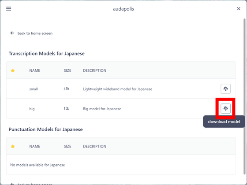Click the back arrow beside back to home screen

pos(12,33)
